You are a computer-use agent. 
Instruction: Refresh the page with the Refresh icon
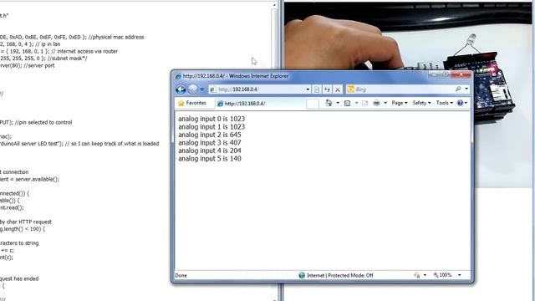[327, 89]
